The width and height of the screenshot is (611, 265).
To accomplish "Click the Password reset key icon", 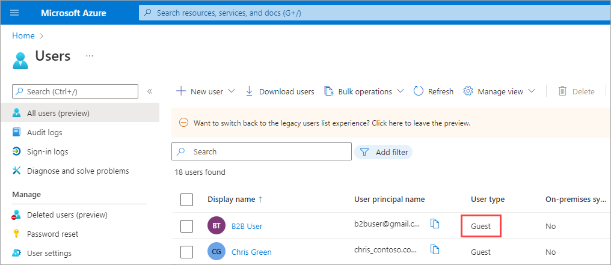I will pyautogui.click(x=16, y=234).
